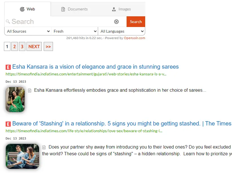The height and width of the screenshot is (173, 232).
Task: Click the NEXT page button
Action: pos(34,46)
